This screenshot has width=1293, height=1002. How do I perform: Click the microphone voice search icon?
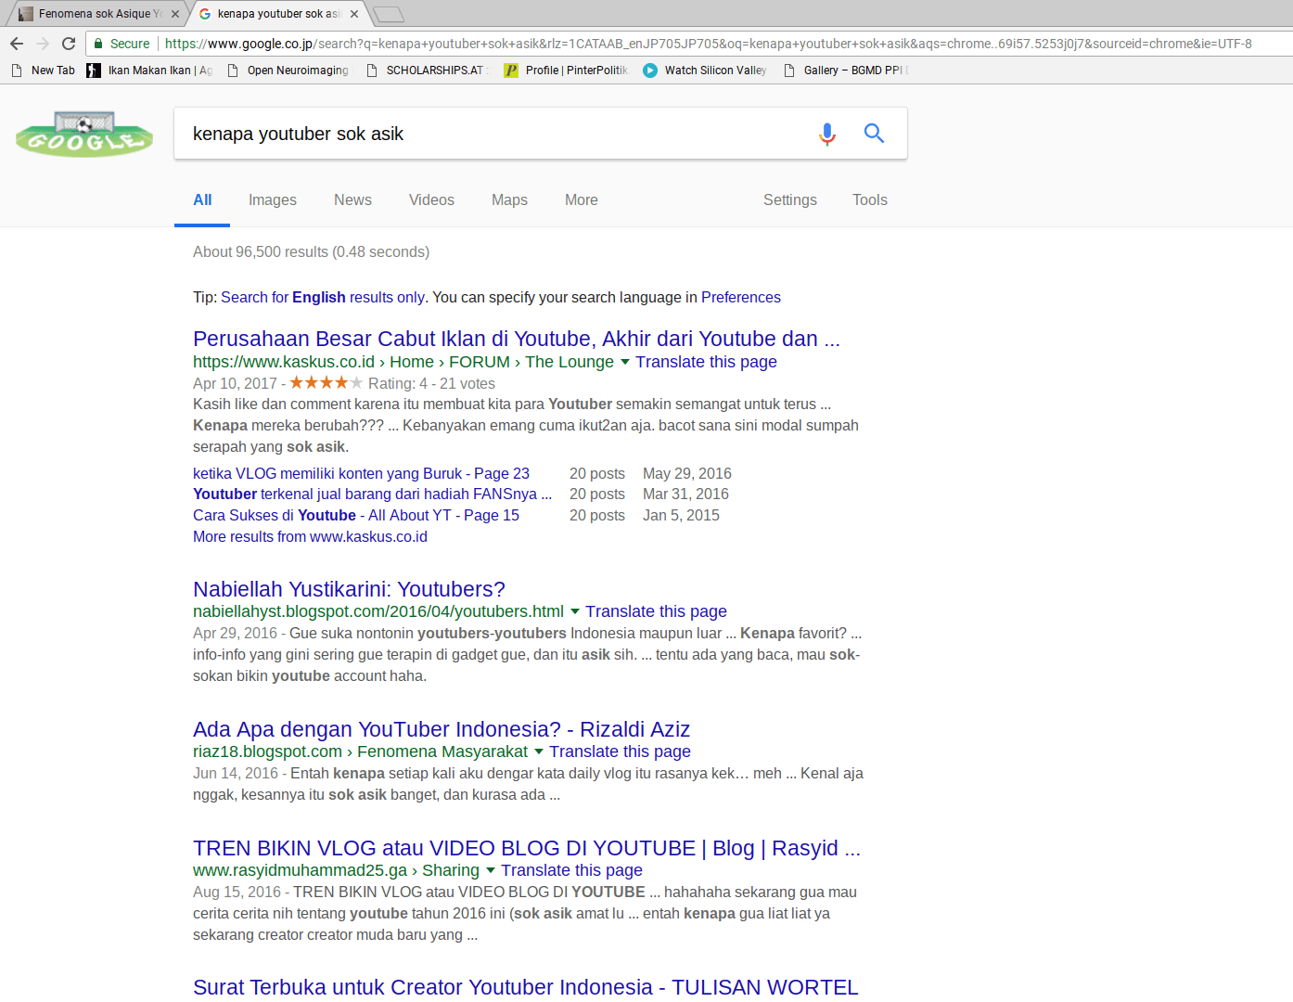826,135
